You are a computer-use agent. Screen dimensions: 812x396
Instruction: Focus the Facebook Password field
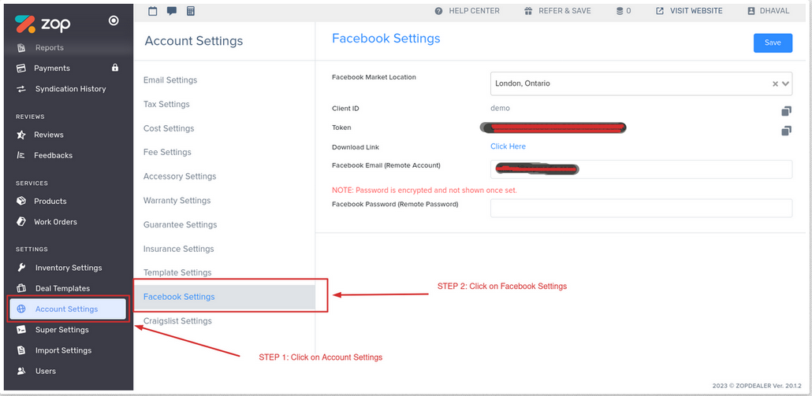point(641,208)
